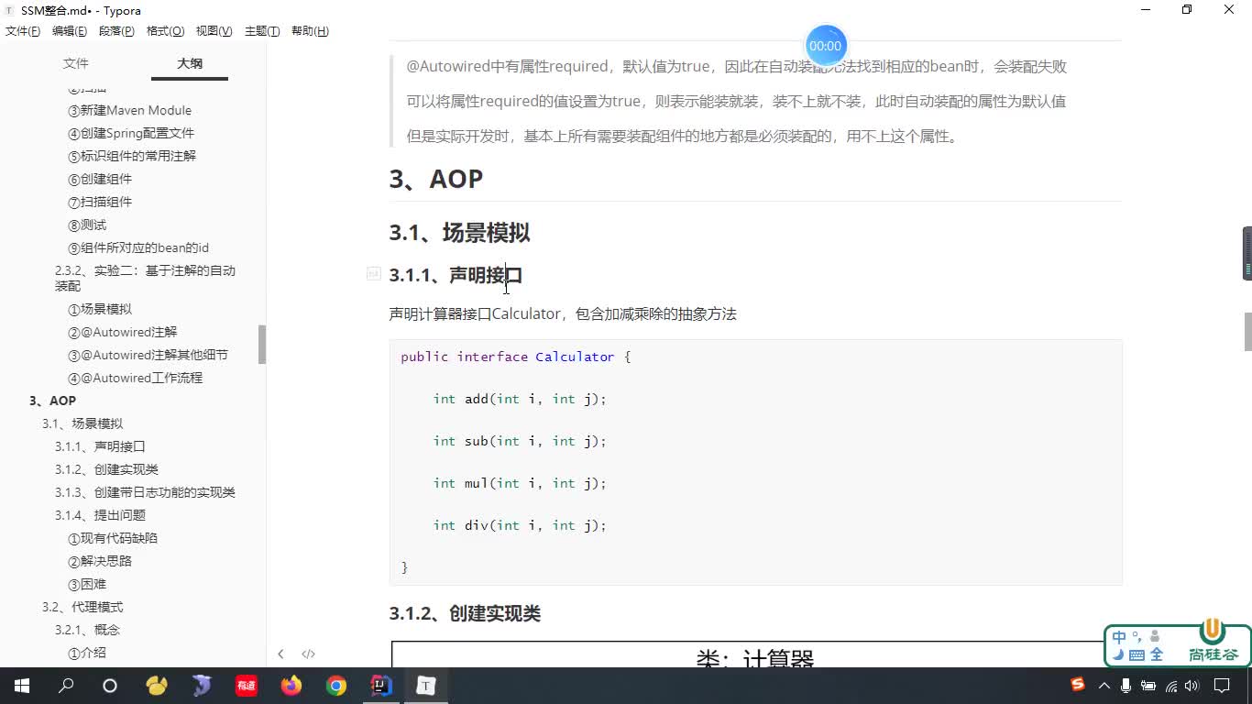Jump to outline ⑤标识组件的常用注解
The width and height of the screenshot is (1252, 704).
132,156
